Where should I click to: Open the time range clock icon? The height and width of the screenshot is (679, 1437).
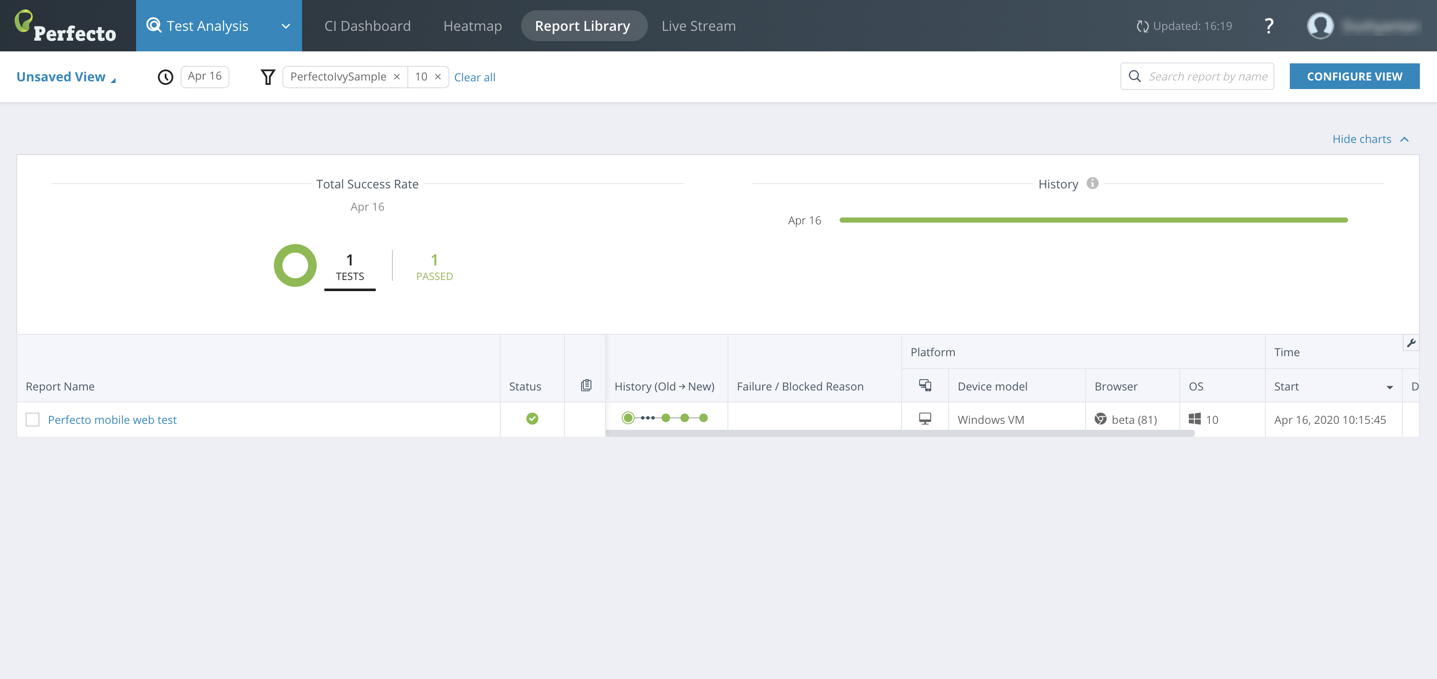(165, 77)
